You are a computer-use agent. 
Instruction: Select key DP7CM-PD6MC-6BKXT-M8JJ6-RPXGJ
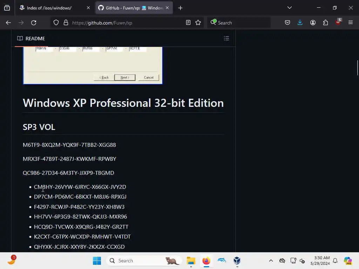tap(80, 197)
